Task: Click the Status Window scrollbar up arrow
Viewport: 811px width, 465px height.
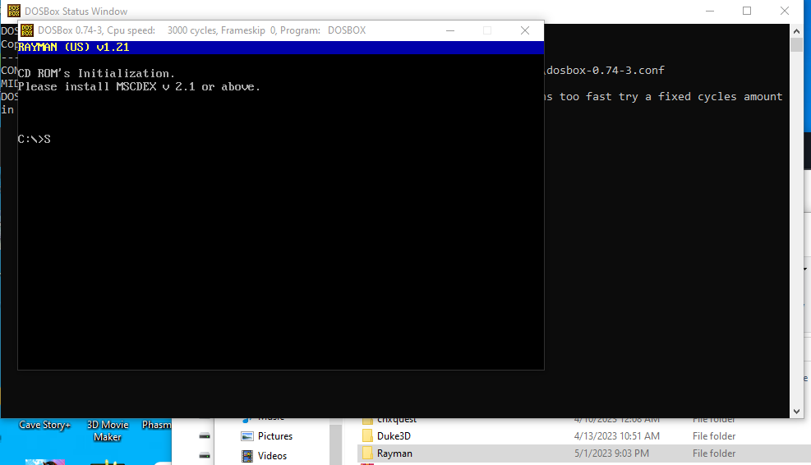Action: click(x=796, y=31)
